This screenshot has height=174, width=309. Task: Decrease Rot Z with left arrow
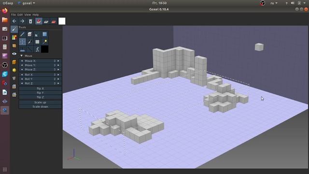[x=22, y=84]
